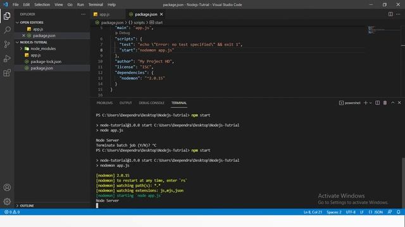This screenshot has height=227, width=405.
Task: Switch to the Problems panel tab
Action: [104, 103]
